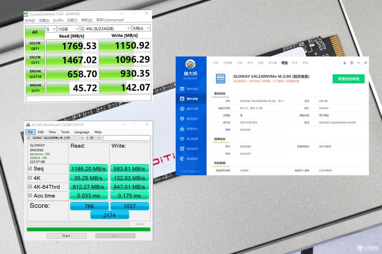
Task: Click the green 查看其他硬盘 button
Action: 349,79
